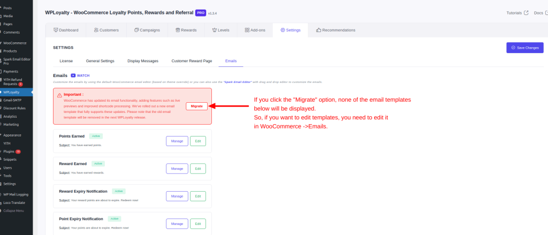Open the Docs link
Viewport: 548px width, 235px height.
[541, 13]
